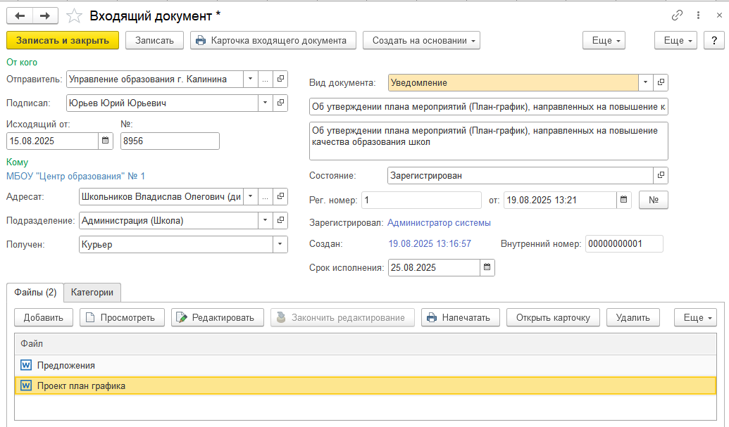Click the Напечатать button in files toolbar
This screenshot has width=729, height=427.
461,317
